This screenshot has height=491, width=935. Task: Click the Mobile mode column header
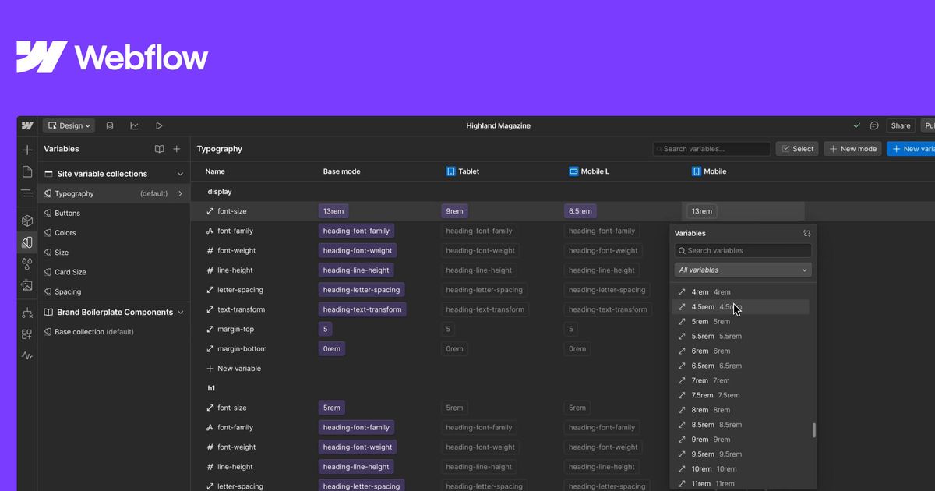709,171
